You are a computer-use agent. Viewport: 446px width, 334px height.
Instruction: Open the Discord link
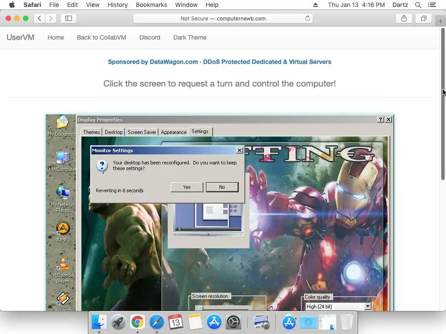[150, 37]
